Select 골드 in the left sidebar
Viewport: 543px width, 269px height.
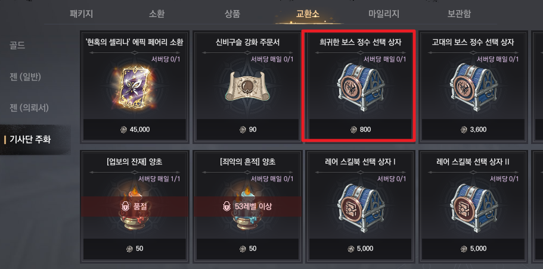17,45
